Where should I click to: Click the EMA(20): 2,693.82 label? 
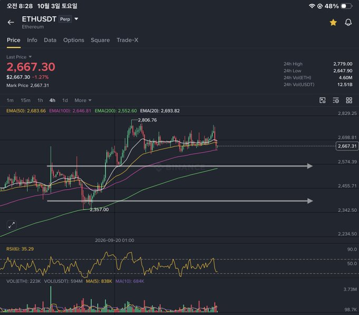160,111
